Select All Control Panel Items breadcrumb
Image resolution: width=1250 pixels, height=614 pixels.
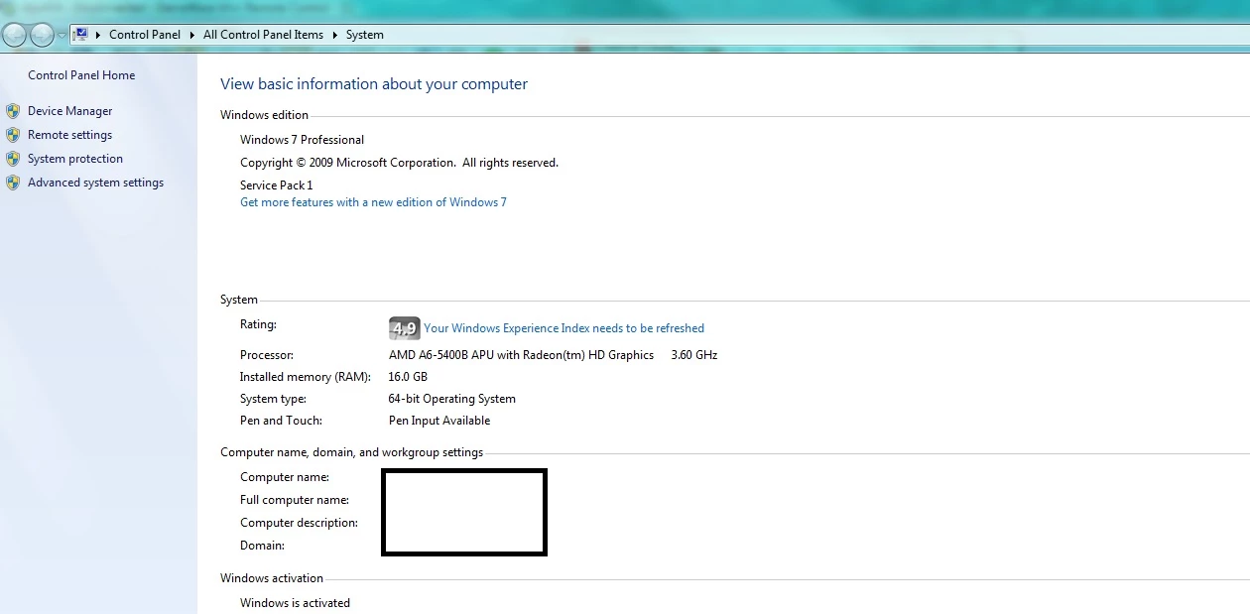pos(263,35)
